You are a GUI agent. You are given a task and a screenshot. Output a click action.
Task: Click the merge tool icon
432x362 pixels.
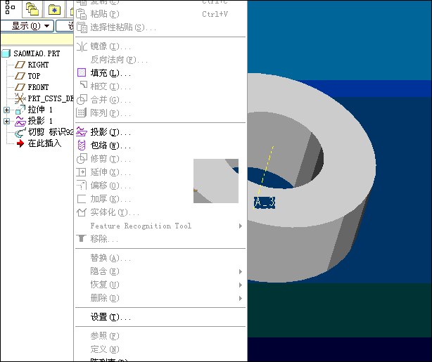(82, 99)
